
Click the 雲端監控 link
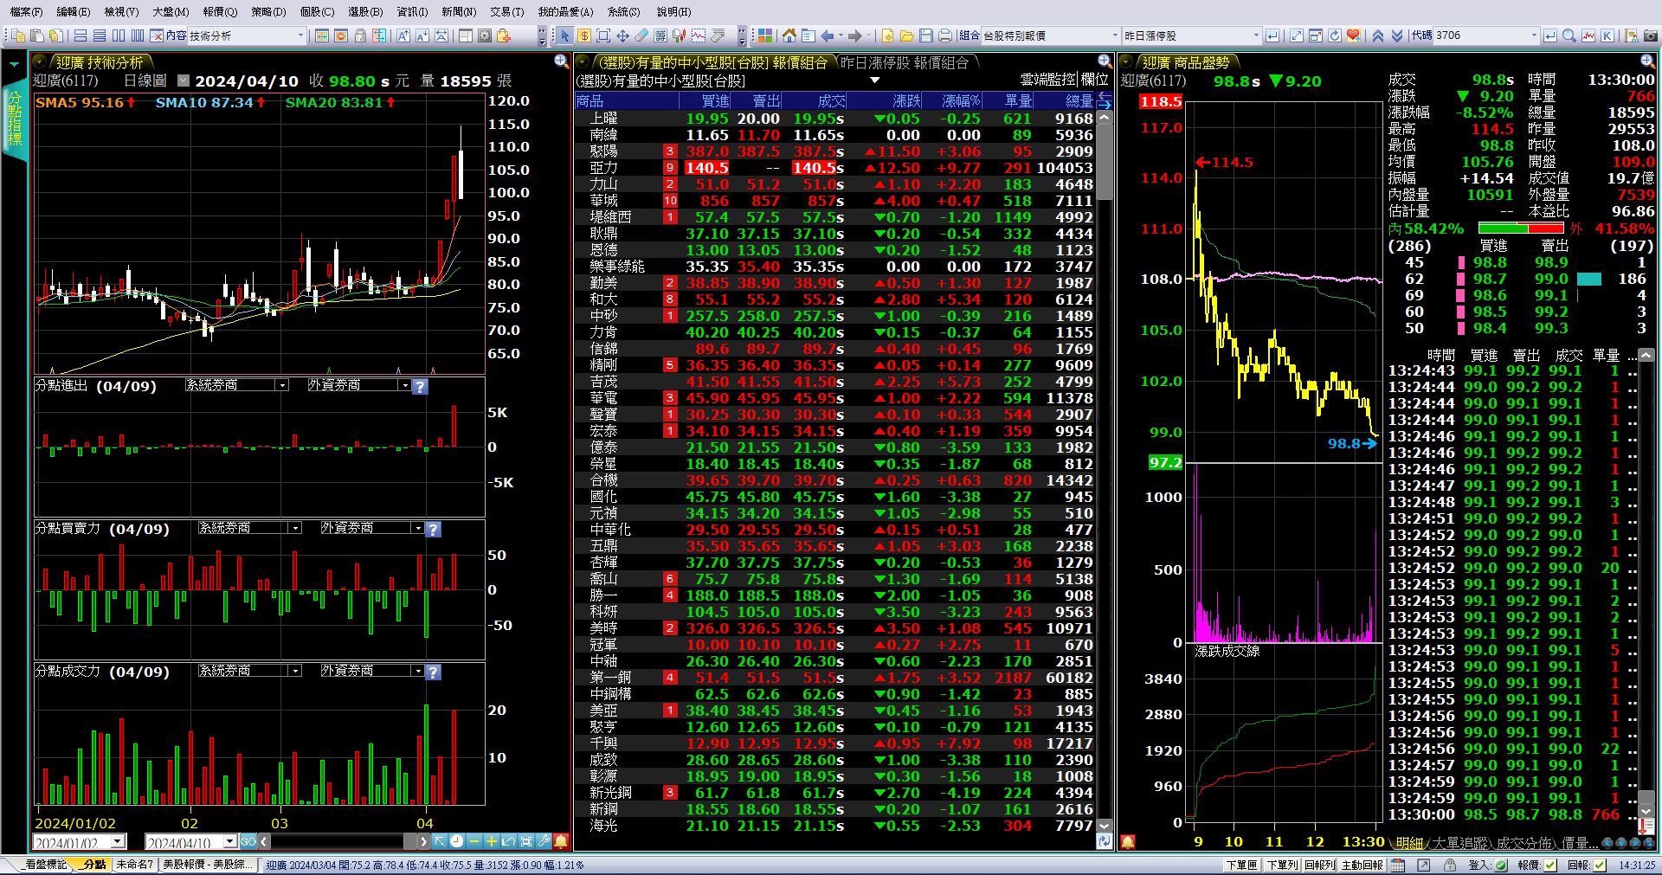pyautogui.click(x=1049, y=80)
